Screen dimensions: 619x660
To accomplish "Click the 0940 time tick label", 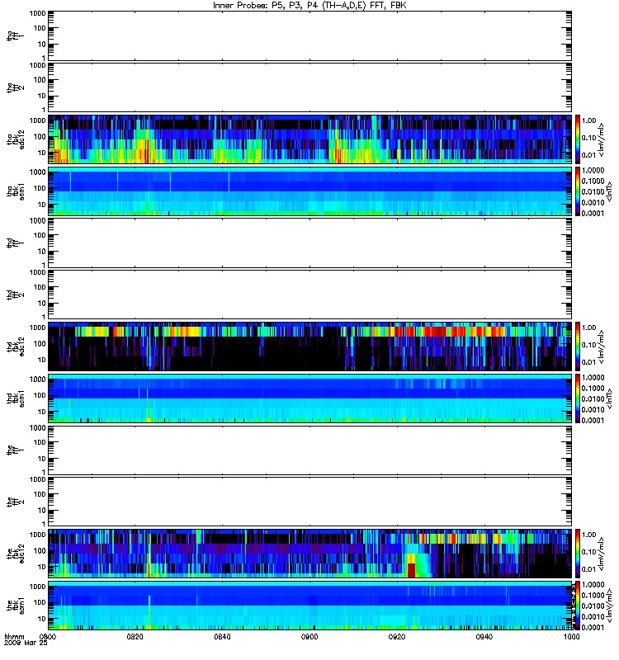I will tap(484, 636).
